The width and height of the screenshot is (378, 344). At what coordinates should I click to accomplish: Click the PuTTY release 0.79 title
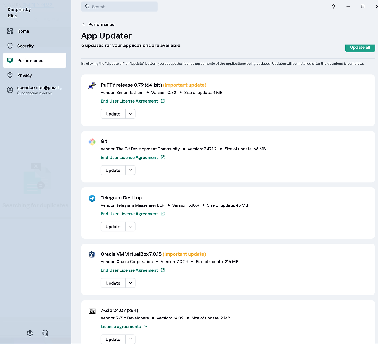click(x=131, y=85)
